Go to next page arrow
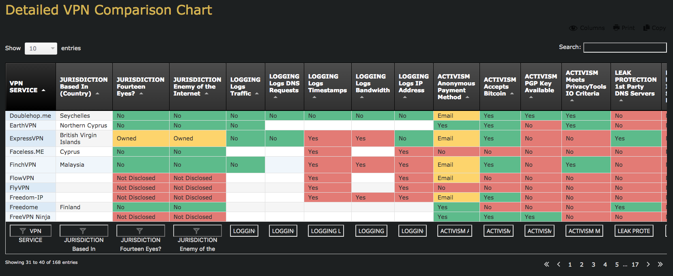Image resolution: width=673 pixels, height=276 pixels. (x=648, y=264)
